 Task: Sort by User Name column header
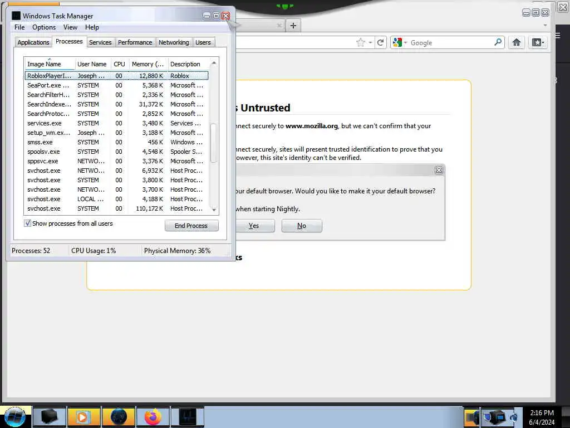tap(92, 64)
